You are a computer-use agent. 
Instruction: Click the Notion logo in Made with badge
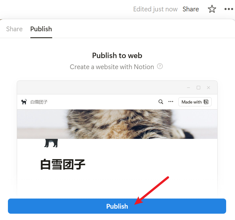[x=206, y=102]
